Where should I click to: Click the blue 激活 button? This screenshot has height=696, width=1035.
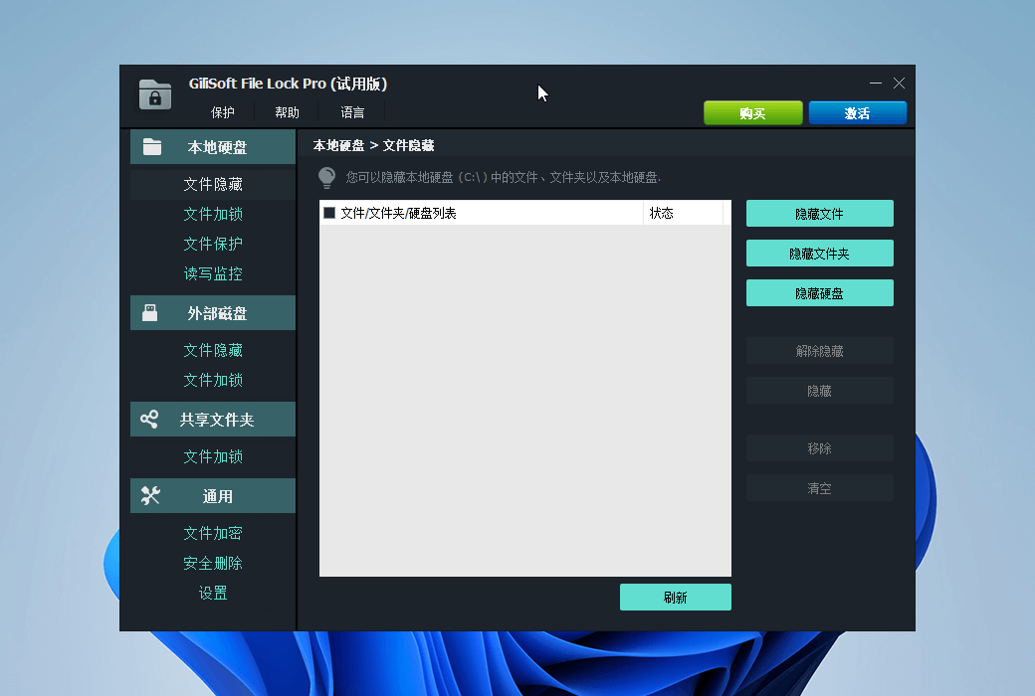(x=858, y=112)
